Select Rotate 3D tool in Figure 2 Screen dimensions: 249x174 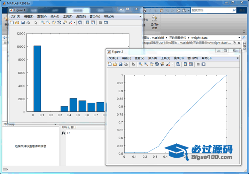157,64
